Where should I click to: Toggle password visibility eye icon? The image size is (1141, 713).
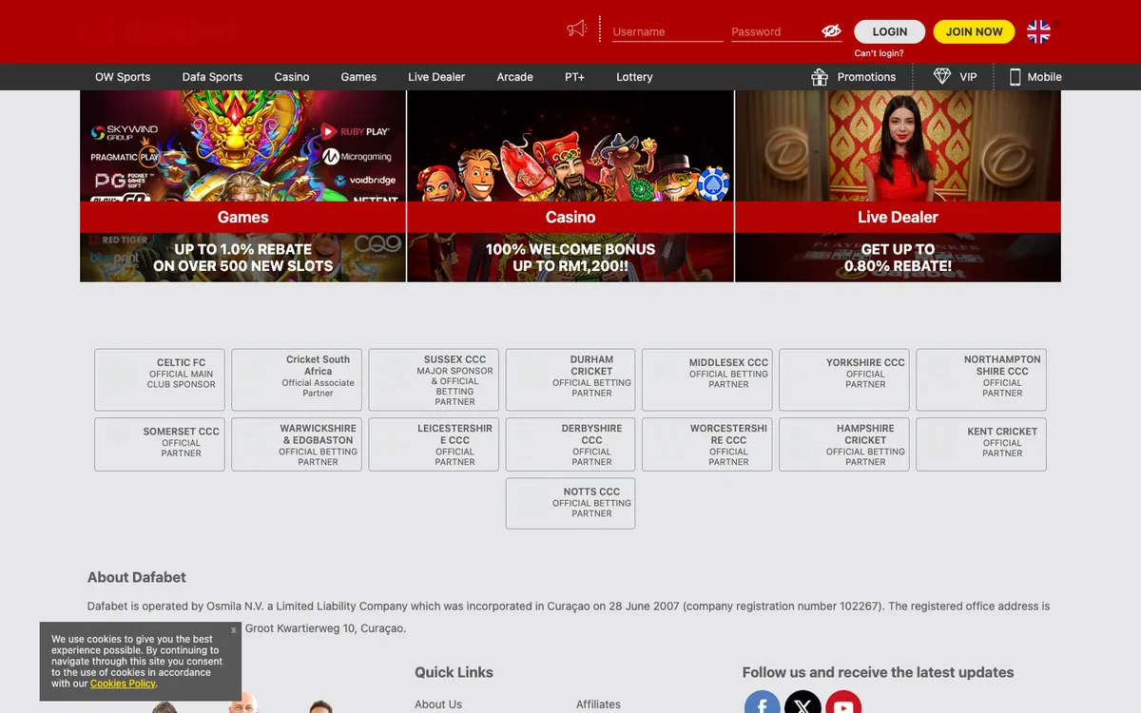tap(831, 31)
